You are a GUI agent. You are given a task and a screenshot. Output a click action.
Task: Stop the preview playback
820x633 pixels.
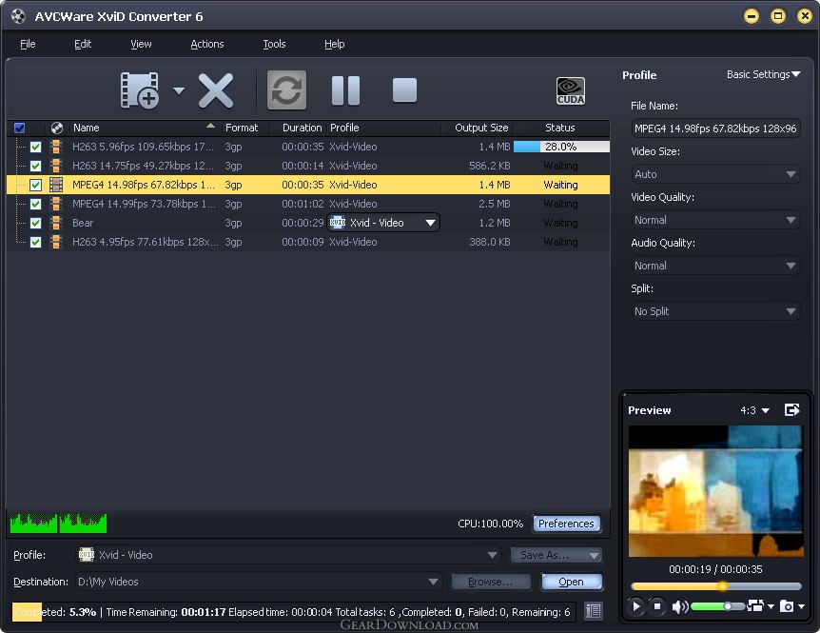coord(657,606)
